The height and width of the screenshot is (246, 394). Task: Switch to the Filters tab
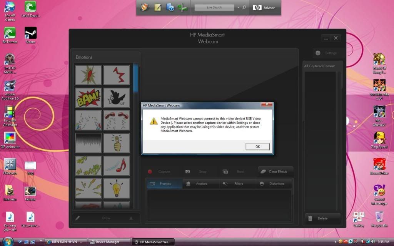coord(238,184)
